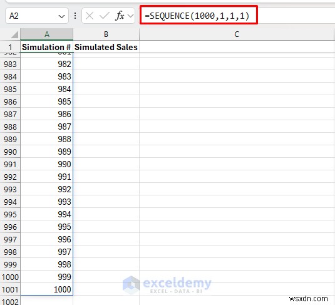Select row header 1

pos(10,47)
